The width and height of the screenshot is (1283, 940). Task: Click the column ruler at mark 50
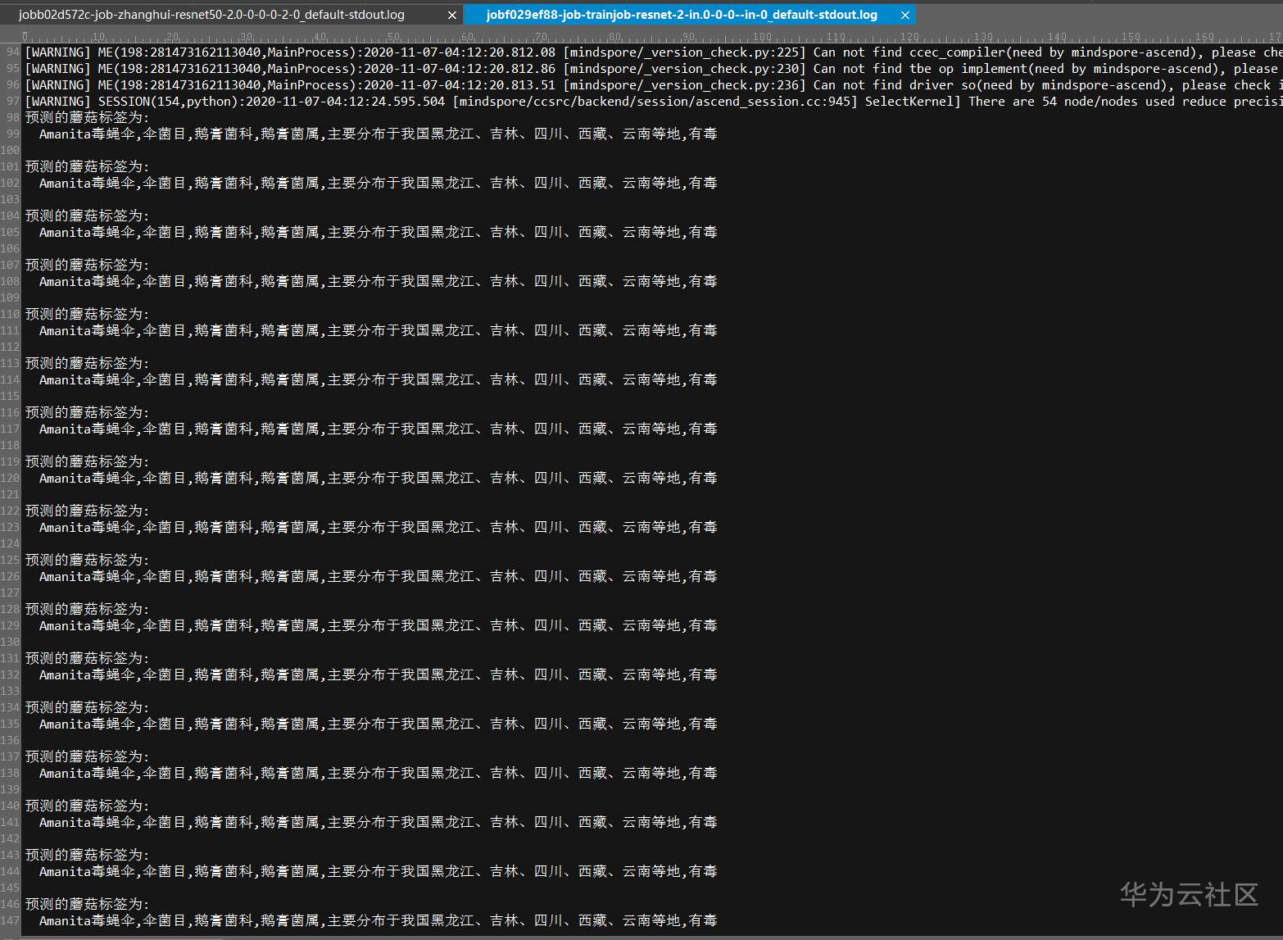point(393,37)
